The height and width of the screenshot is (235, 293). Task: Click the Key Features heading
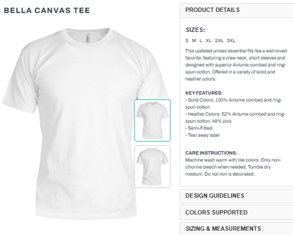204,93
